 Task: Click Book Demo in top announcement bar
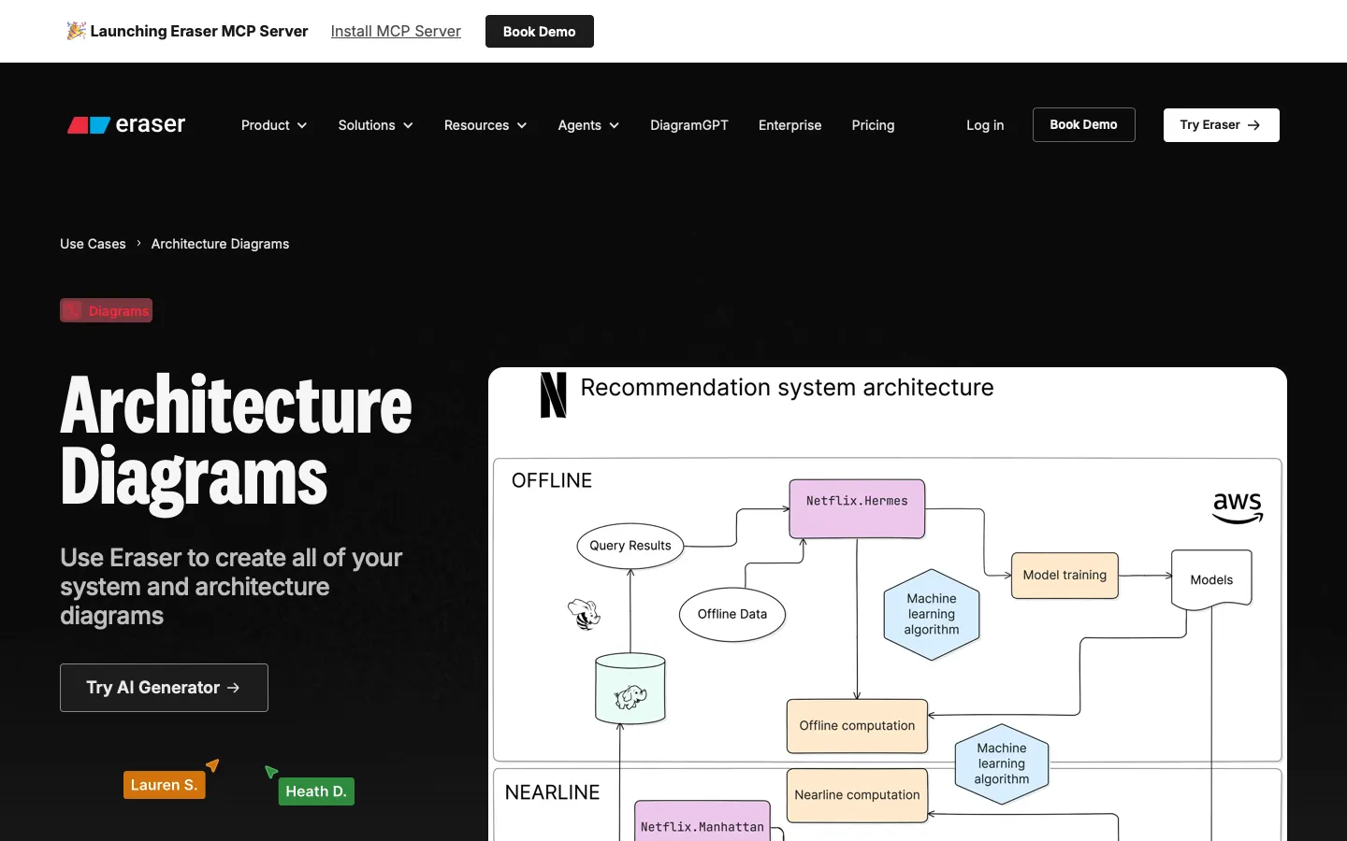pyautogui.click(x=540, y=31)
